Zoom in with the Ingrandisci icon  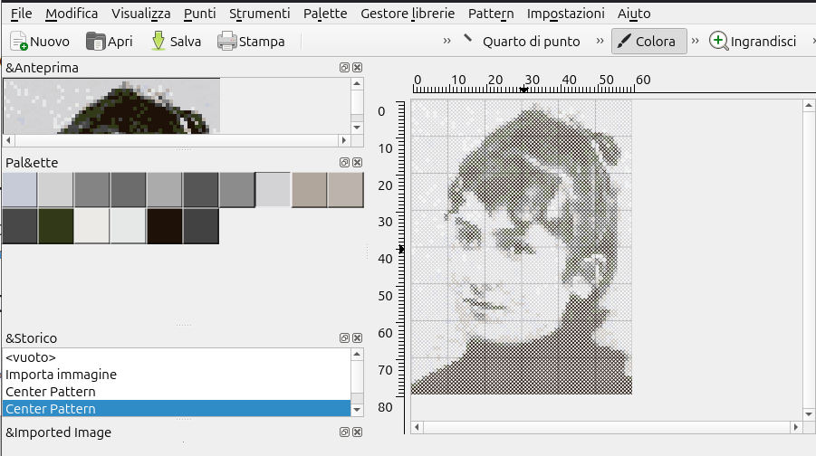point(718,41)
